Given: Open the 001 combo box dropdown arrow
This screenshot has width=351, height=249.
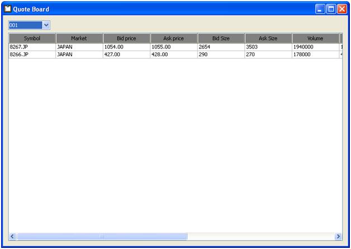Looking at the screenshot, I should point(46,25).
